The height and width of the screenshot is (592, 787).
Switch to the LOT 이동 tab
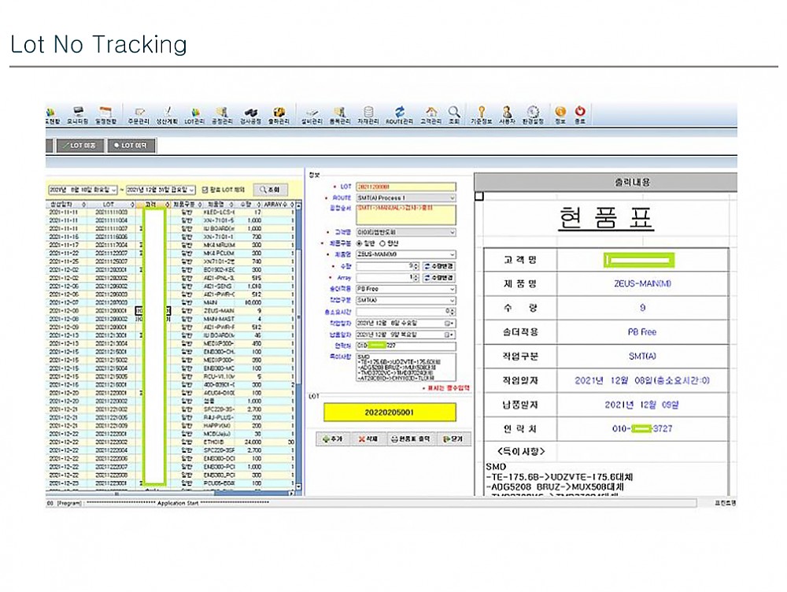point(80,145)
